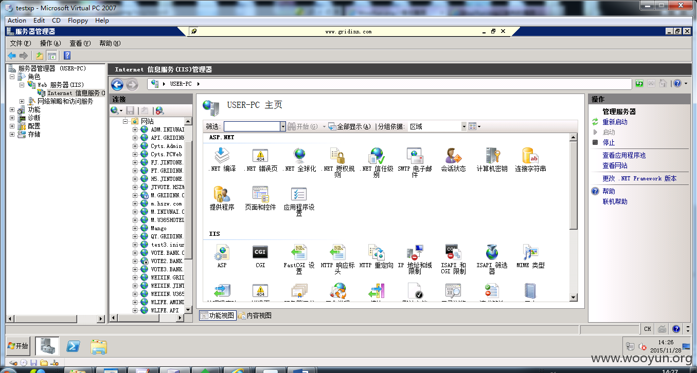This screenshot has height=373, width=697.
Task: Click 联机帮助 link
Action: tap(615, 201)
